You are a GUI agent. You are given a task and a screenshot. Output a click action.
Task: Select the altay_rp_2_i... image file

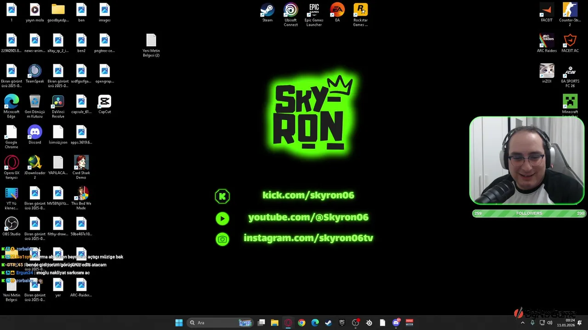(58, 43)
